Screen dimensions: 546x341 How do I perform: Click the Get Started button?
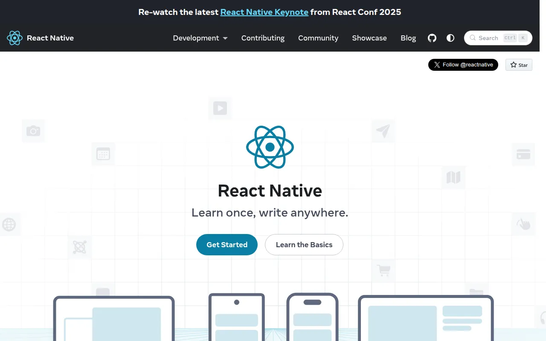(227, 245)
